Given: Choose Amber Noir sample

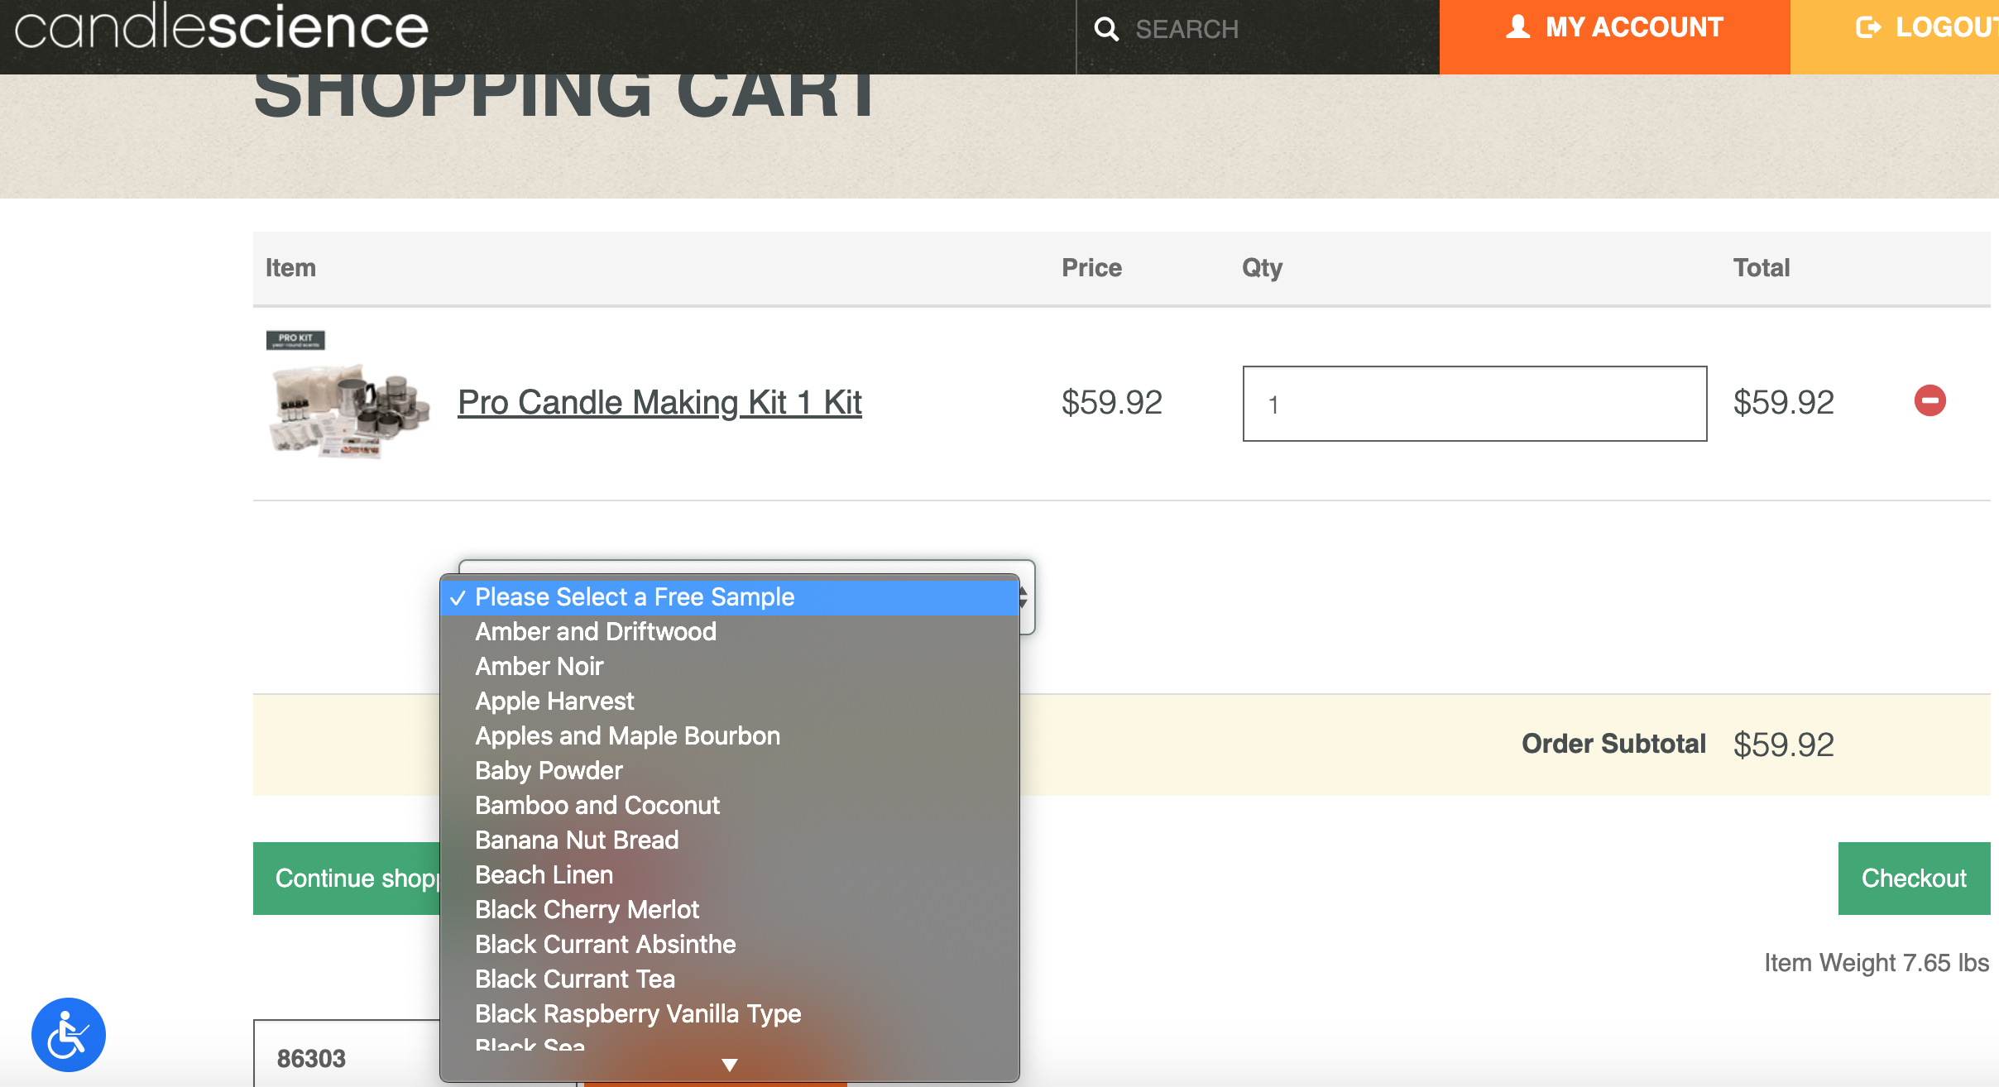Looking at the screenshot, I should pos(730,667).
